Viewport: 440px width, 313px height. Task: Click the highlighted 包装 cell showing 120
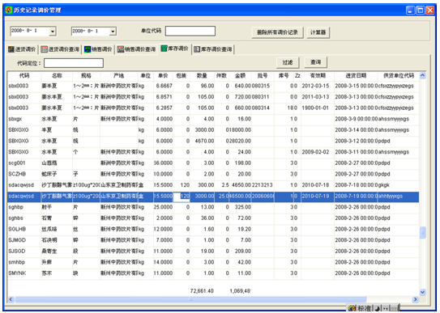[182, 196]
